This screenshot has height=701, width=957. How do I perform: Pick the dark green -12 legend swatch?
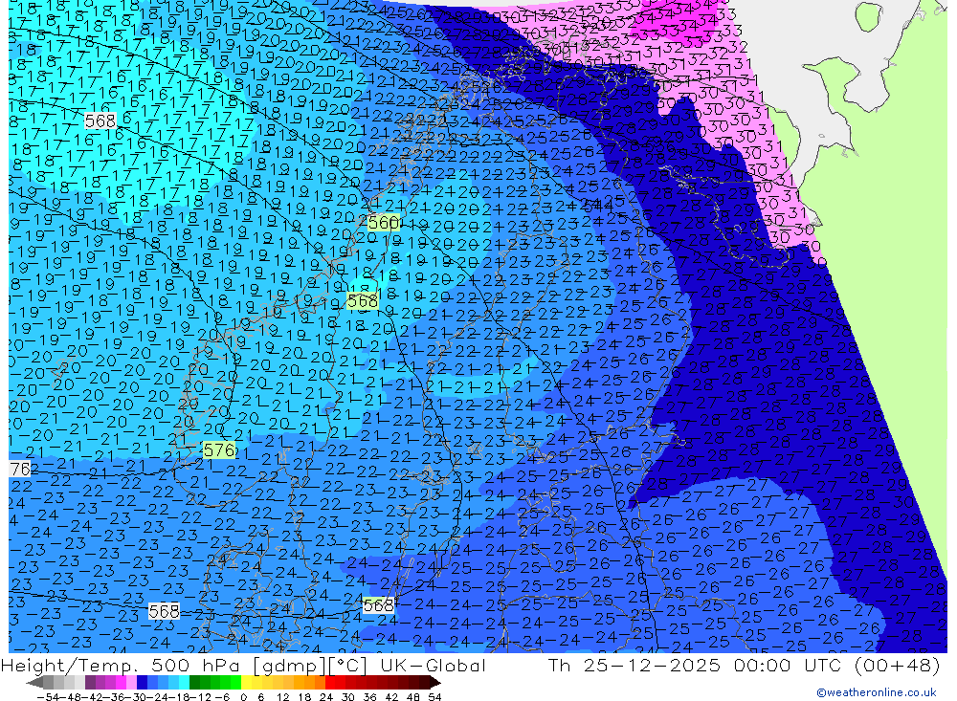(x=194, y=682)
